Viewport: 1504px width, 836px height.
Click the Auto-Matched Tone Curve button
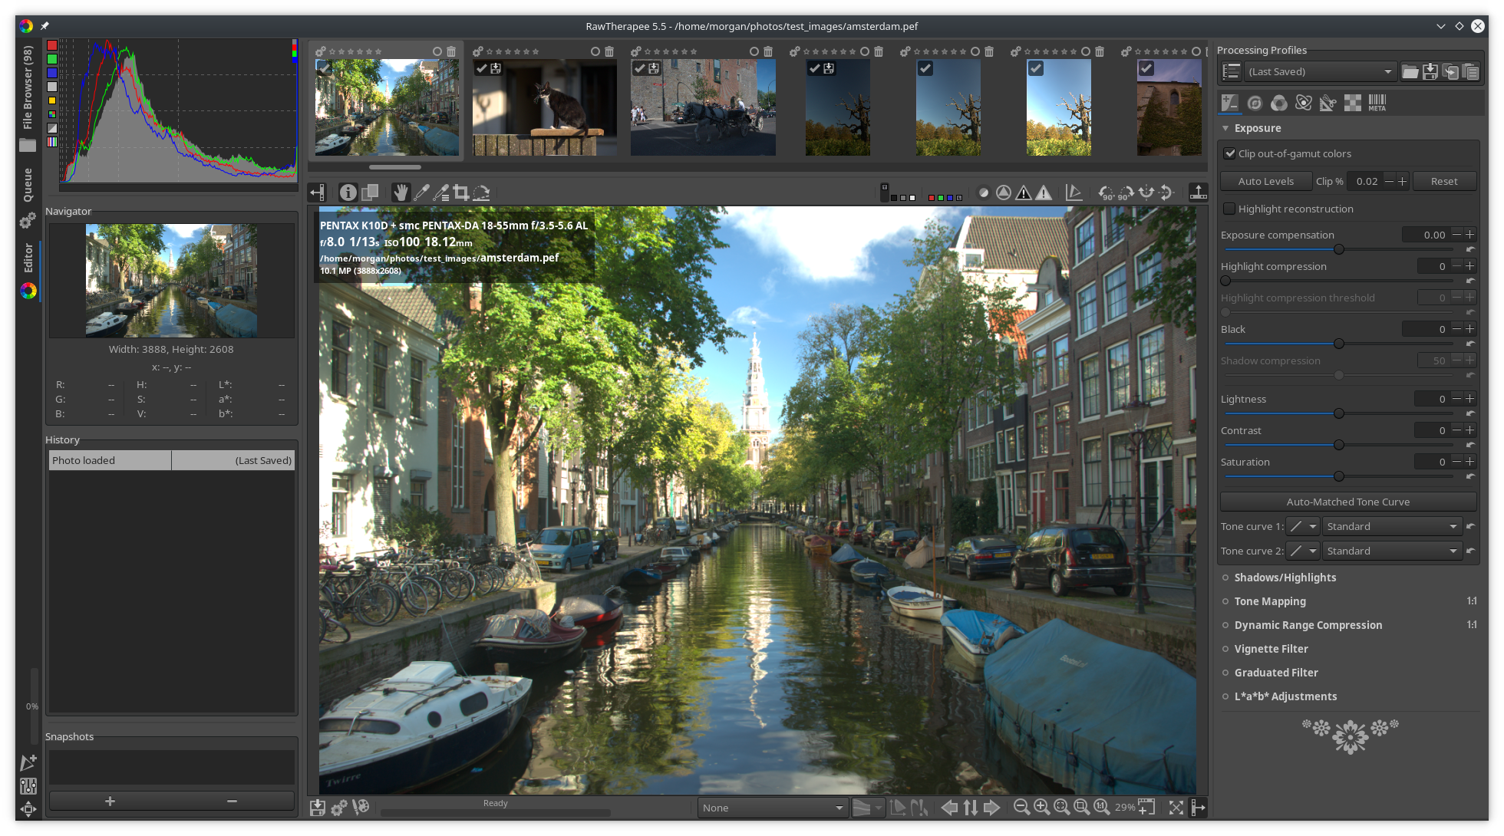1347,502
